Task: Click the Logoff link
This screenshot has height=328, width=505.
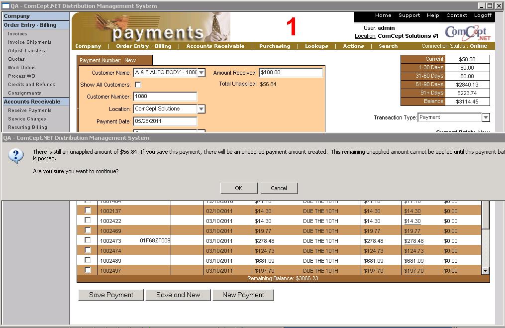Action: point(483,15)
